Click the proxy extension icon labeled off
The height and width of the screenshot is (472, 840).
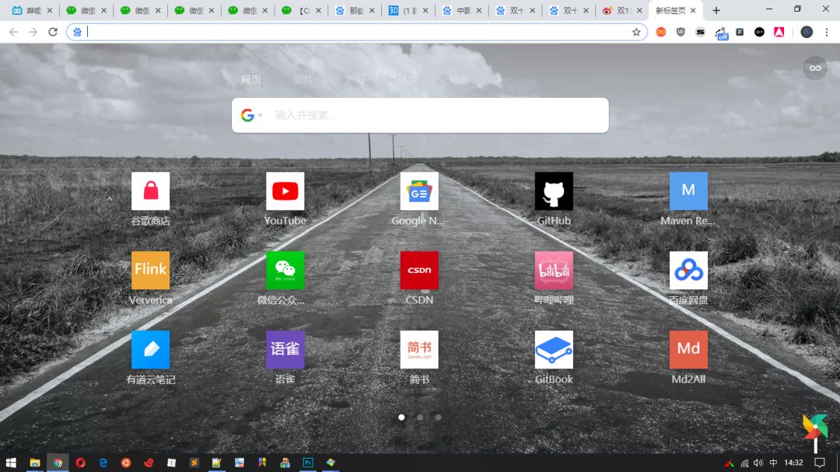click(722, 33)
